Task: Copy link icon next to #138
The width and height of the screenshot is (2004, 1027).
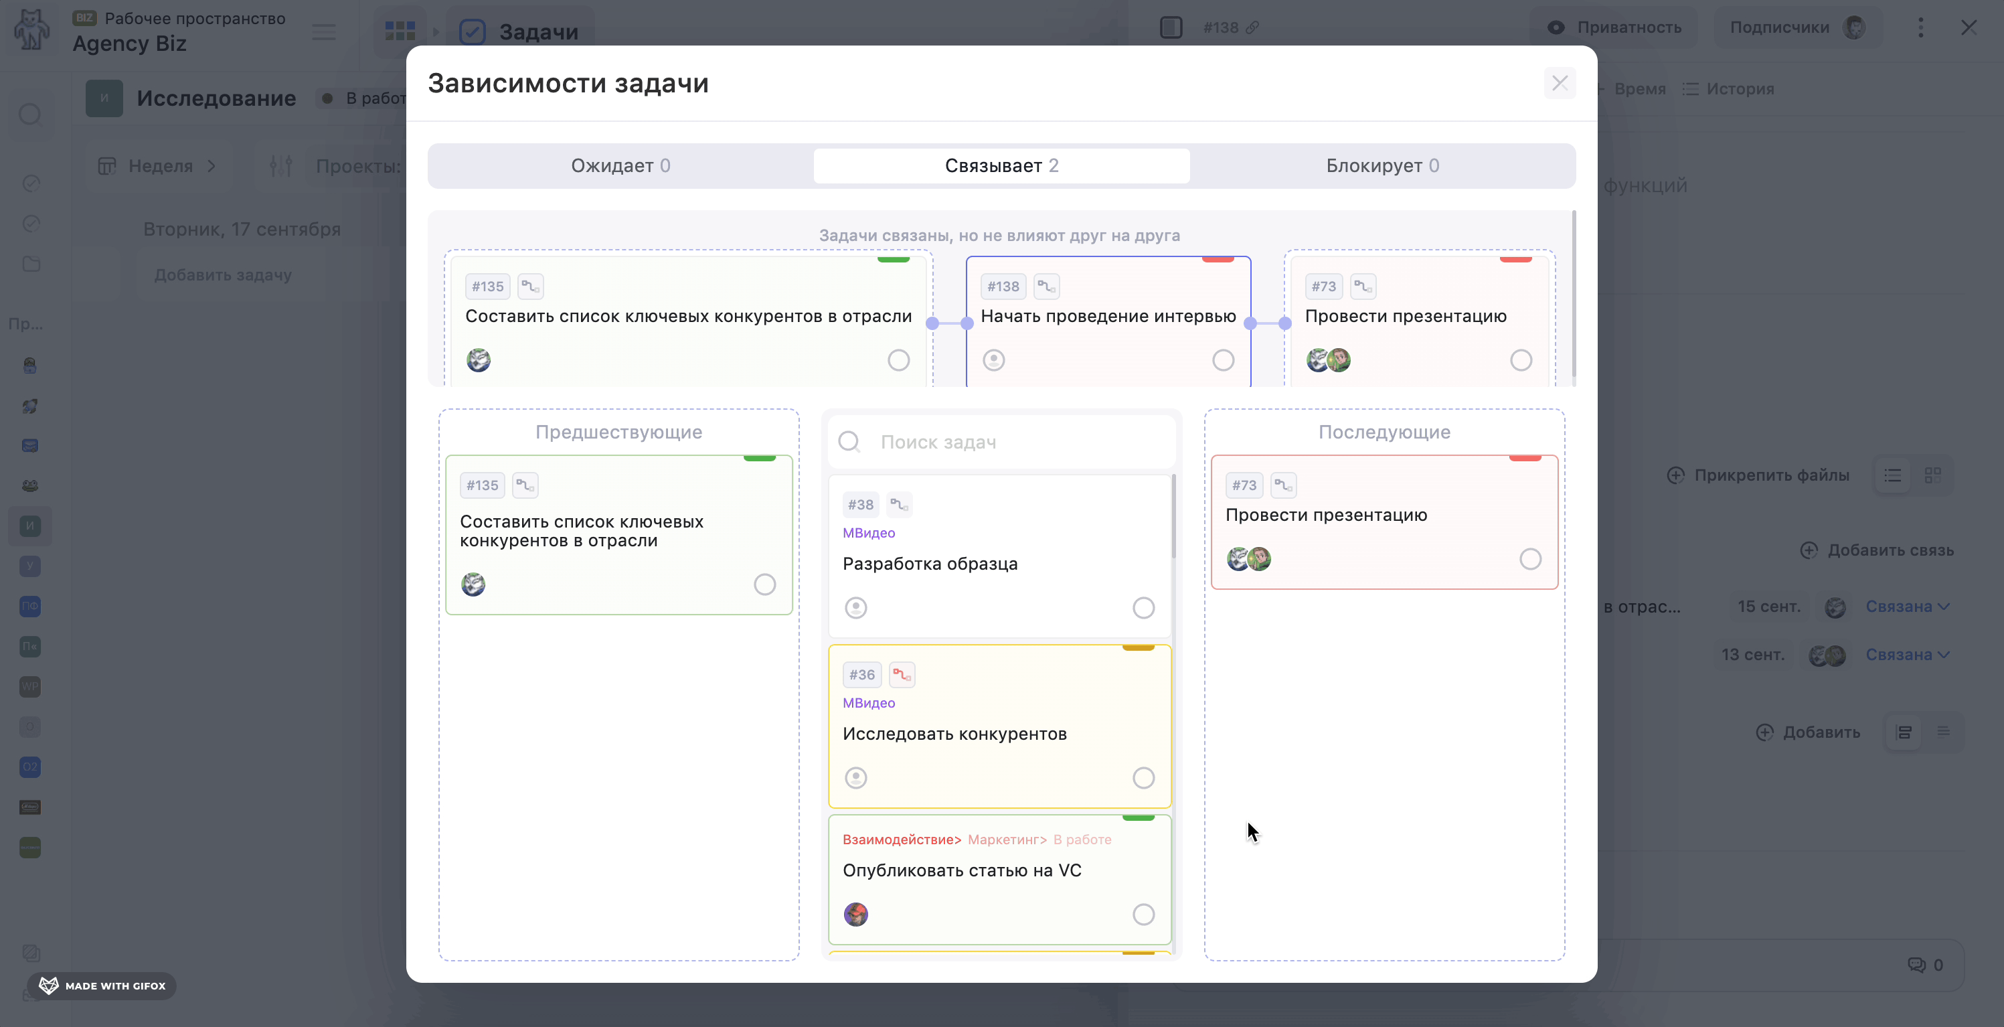Action: coord(1252,28)
